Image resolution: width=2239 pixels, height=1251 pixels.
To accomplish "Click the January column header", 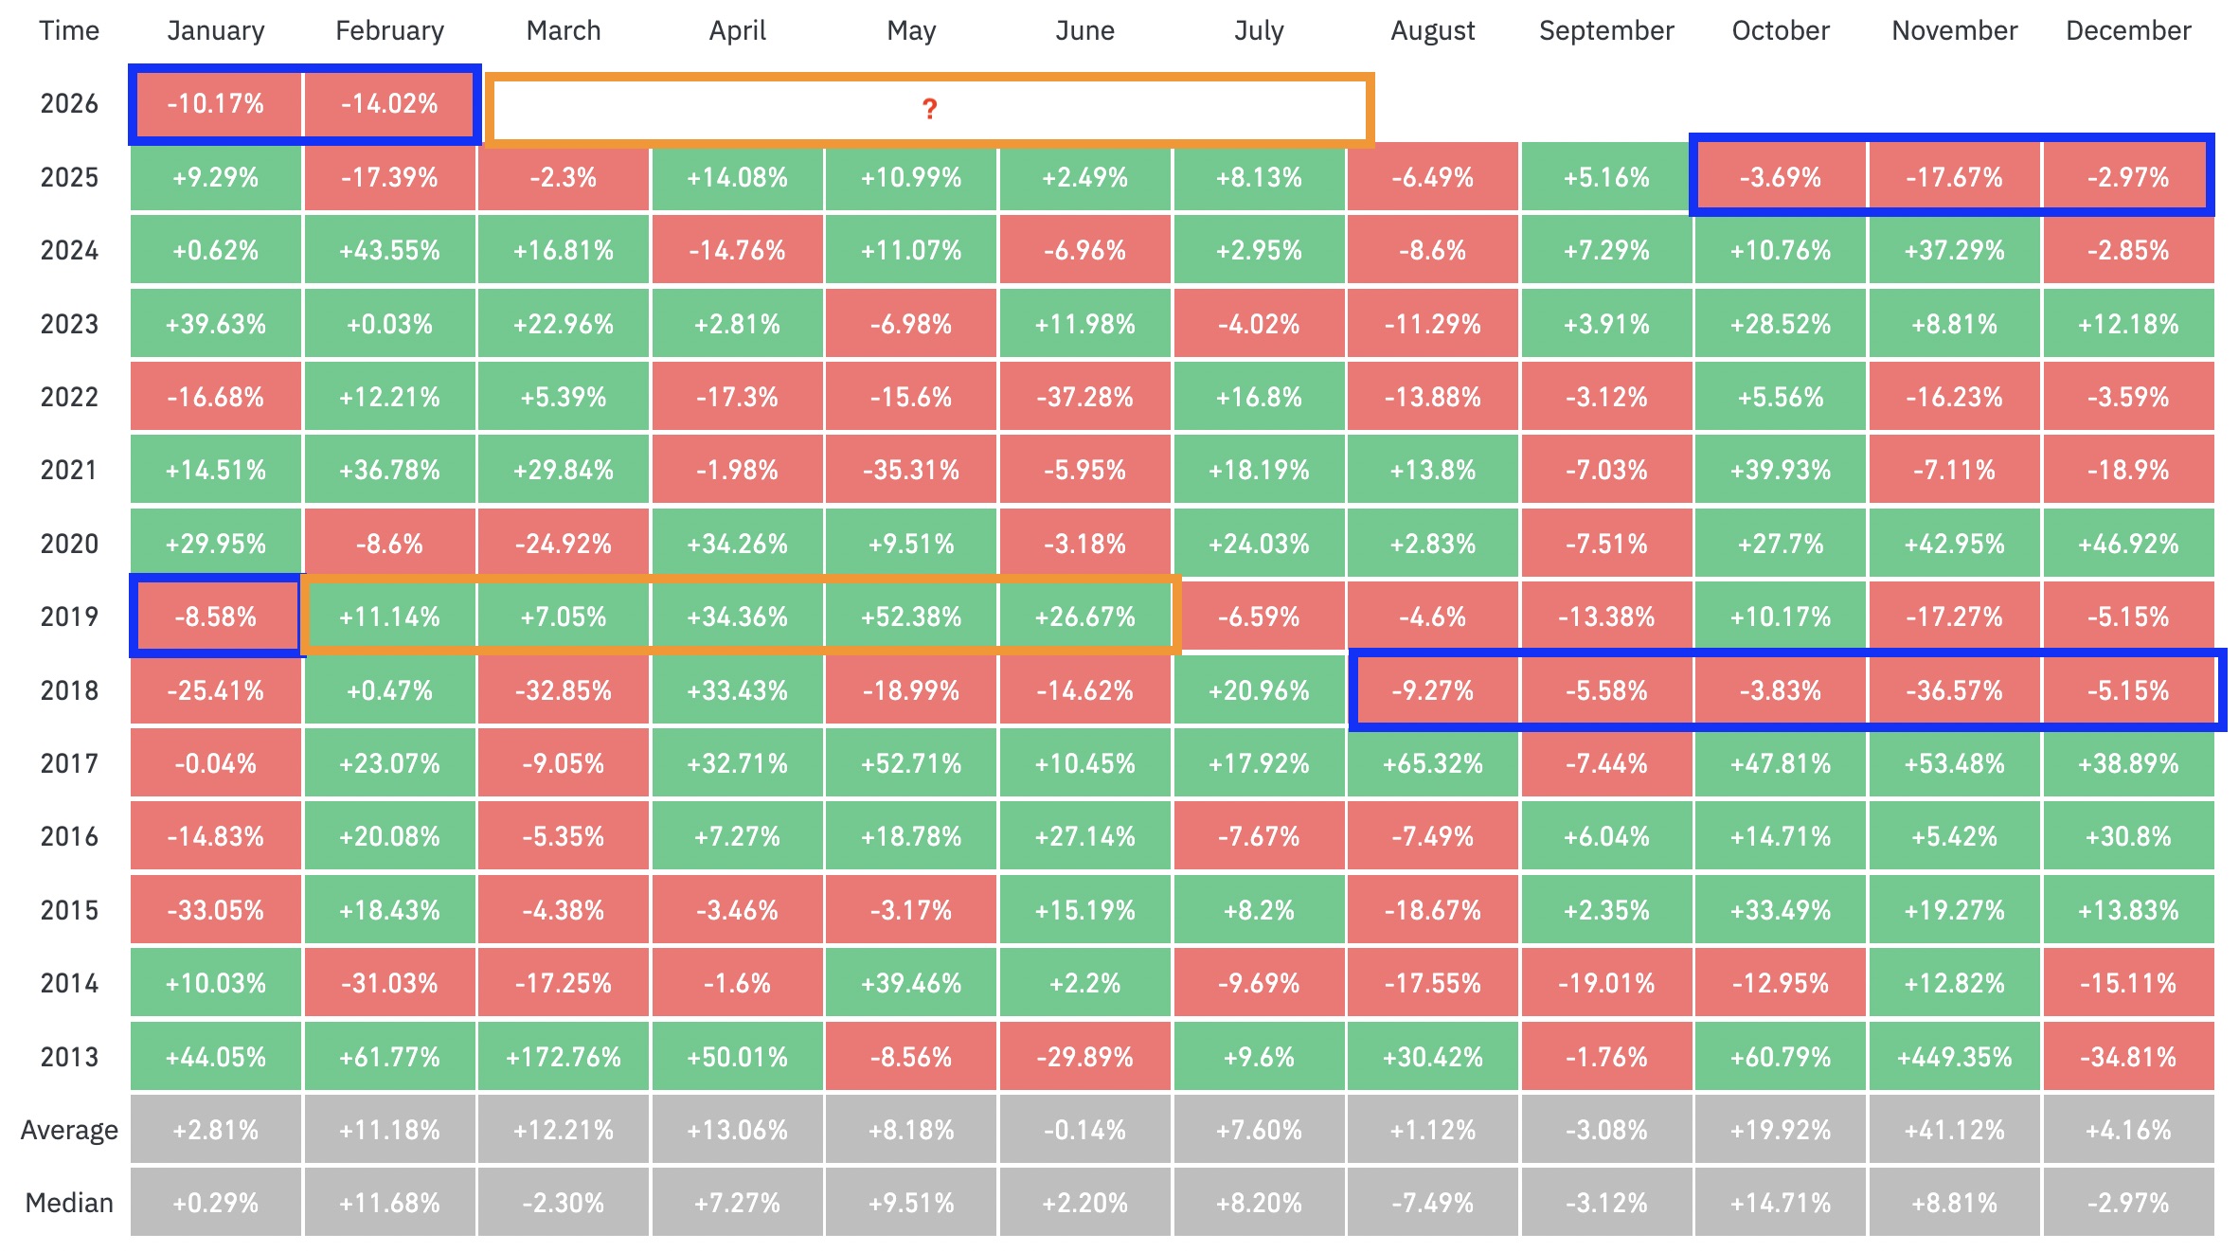I will [x=216, y=31].
